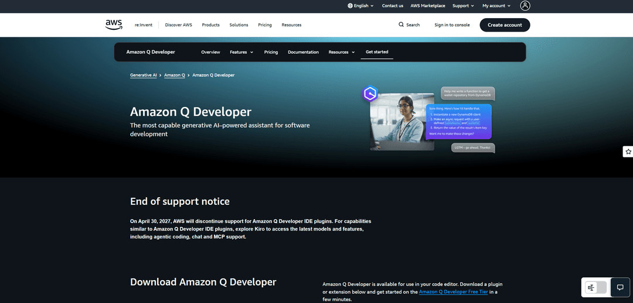Click the magnifying glass search icon
633x303 pixels.
(401, 25)
